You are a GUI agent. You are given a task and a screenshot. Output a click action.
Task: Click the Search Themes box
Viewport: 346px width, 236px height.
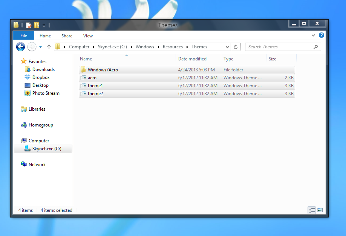click(283, 47)
